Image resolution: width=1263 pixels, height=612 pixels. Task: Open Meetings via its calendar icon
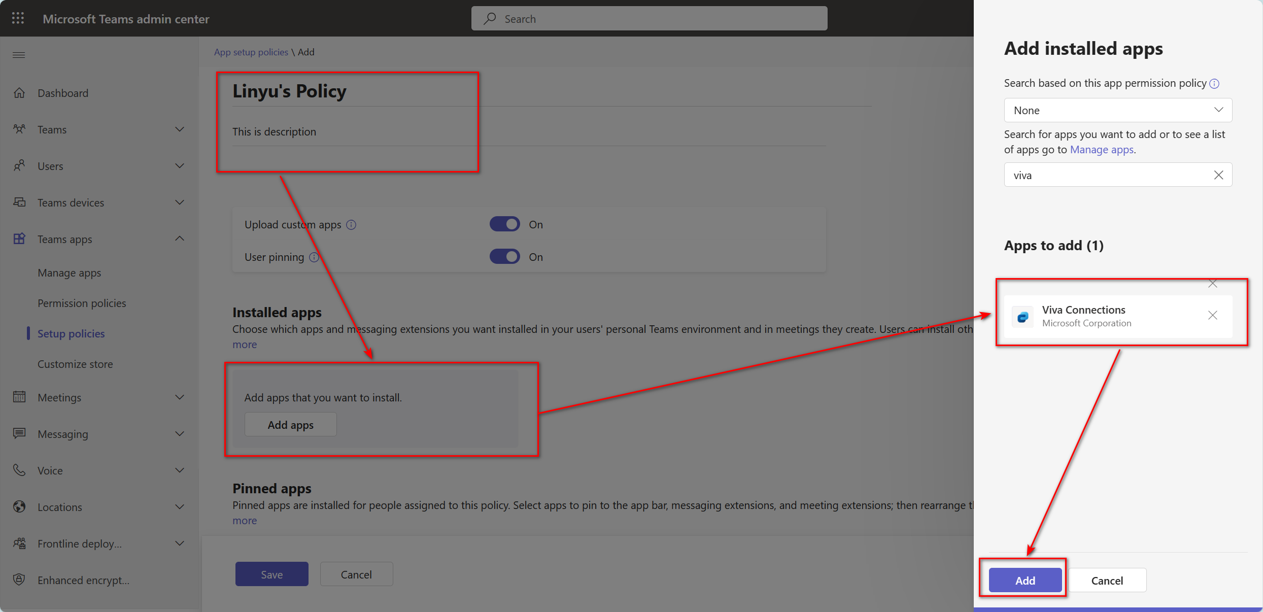coord(19,397)
